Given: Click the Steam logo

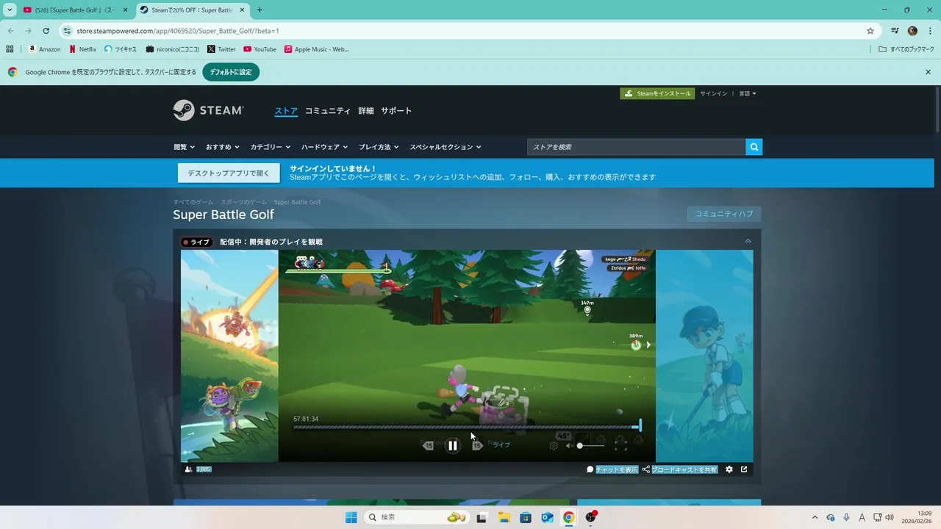Looking at the screenshot, I should [208, 110].
